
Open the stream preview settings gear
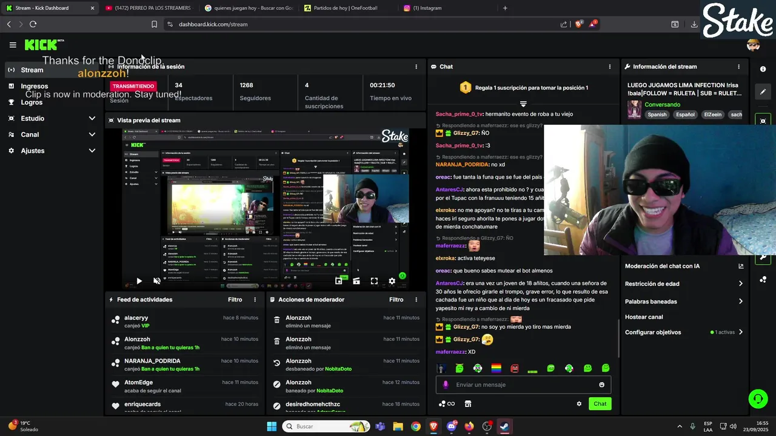[x=392, y=281]
